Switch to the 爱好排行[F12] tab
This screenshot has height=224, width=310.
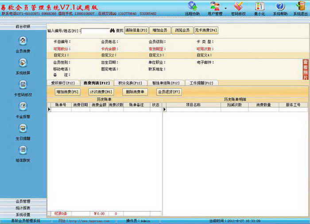point(63,83)
